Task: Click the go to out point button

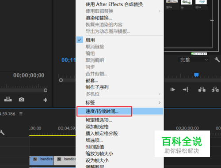Action: [186, 90]
